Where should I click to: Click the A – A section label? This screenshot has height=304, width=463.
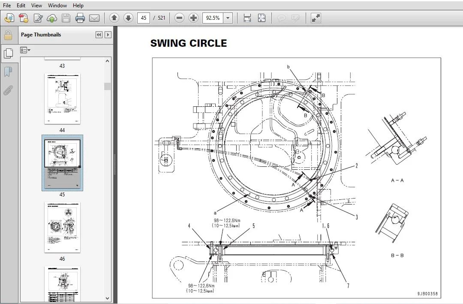coord(397,180)
